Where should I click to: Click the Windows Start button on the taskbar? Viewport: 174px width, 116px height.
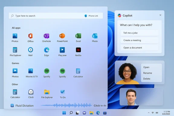(x=64, y=113)
